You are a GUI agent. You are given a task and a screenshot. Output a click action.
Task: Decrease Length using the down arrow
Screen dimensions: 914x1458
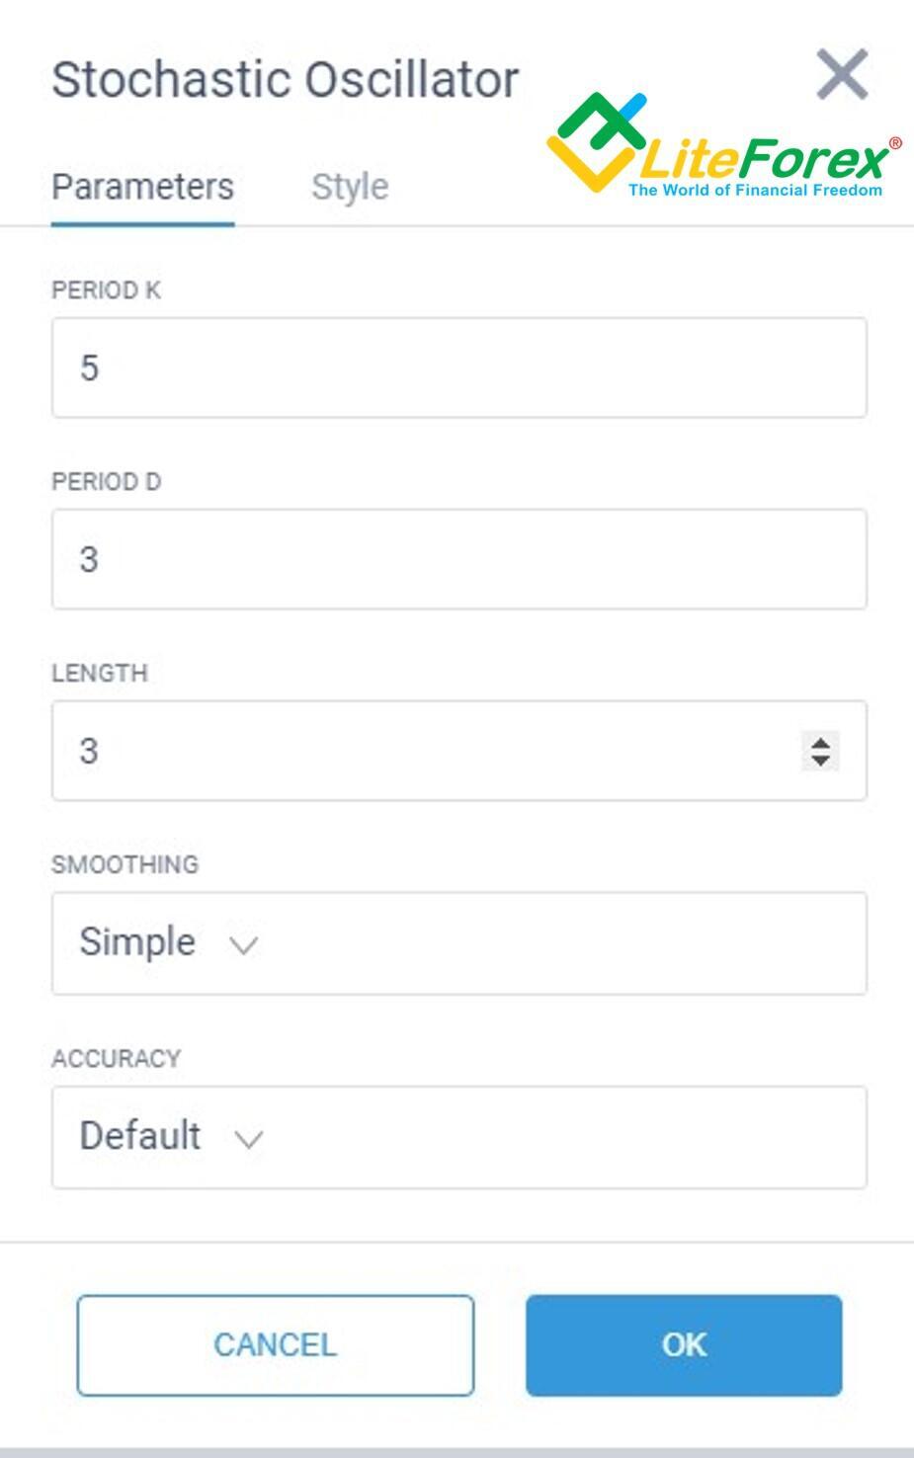tap(820, 760)
